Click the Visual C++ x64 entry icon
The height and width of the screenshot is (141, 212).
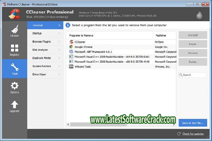(71, 56)
